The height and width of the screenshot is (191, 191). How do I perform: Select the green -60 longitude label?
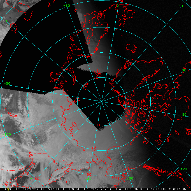(x=8, y=21)
